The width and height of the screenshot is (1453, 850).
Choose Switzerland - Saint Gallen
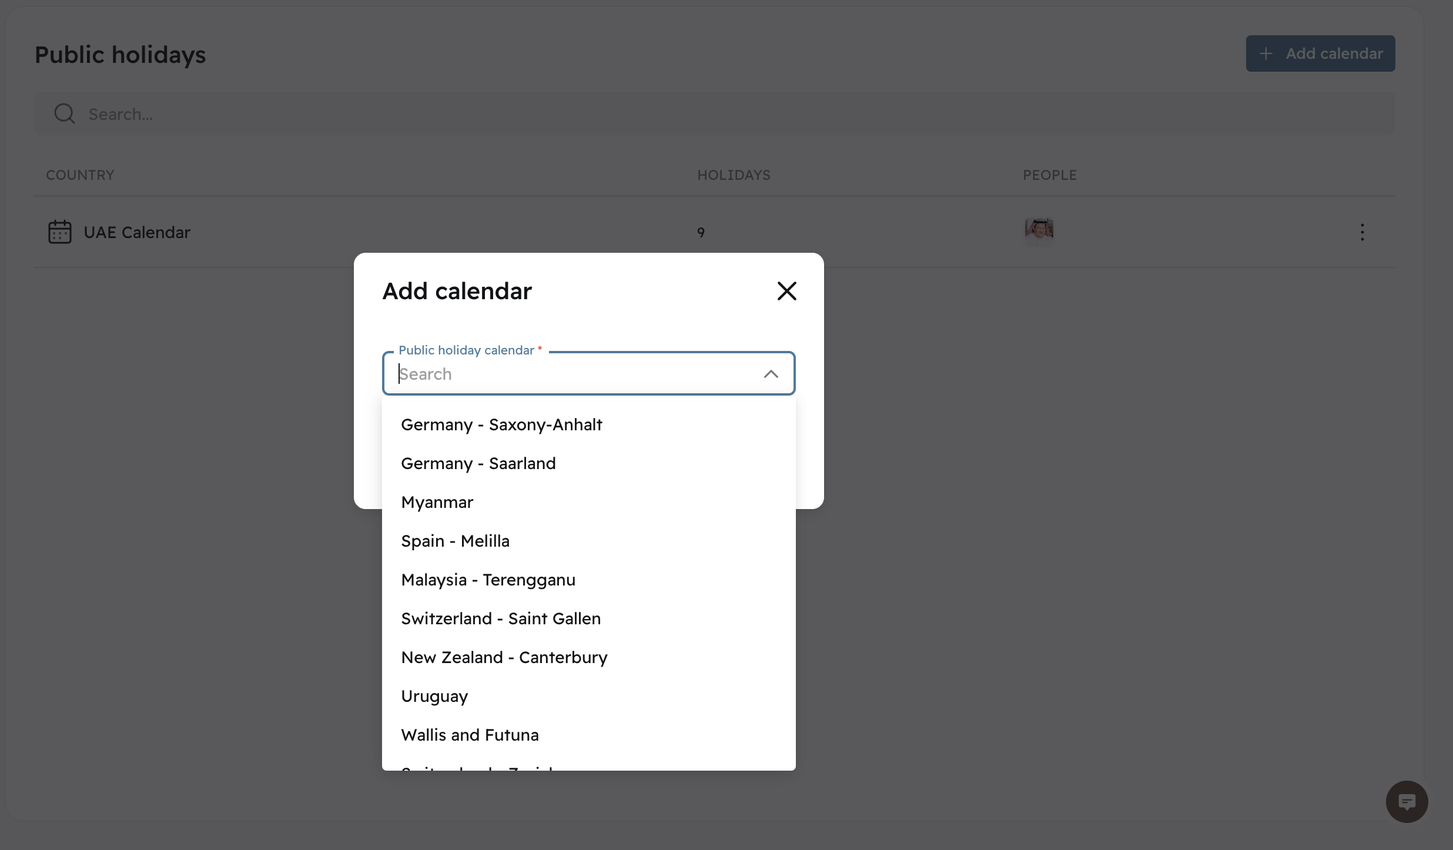(501, 618)
